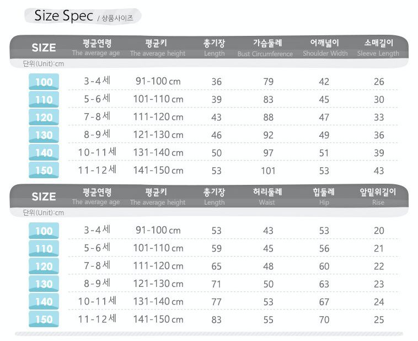Click the waist value 48

[x=267, y=267]
